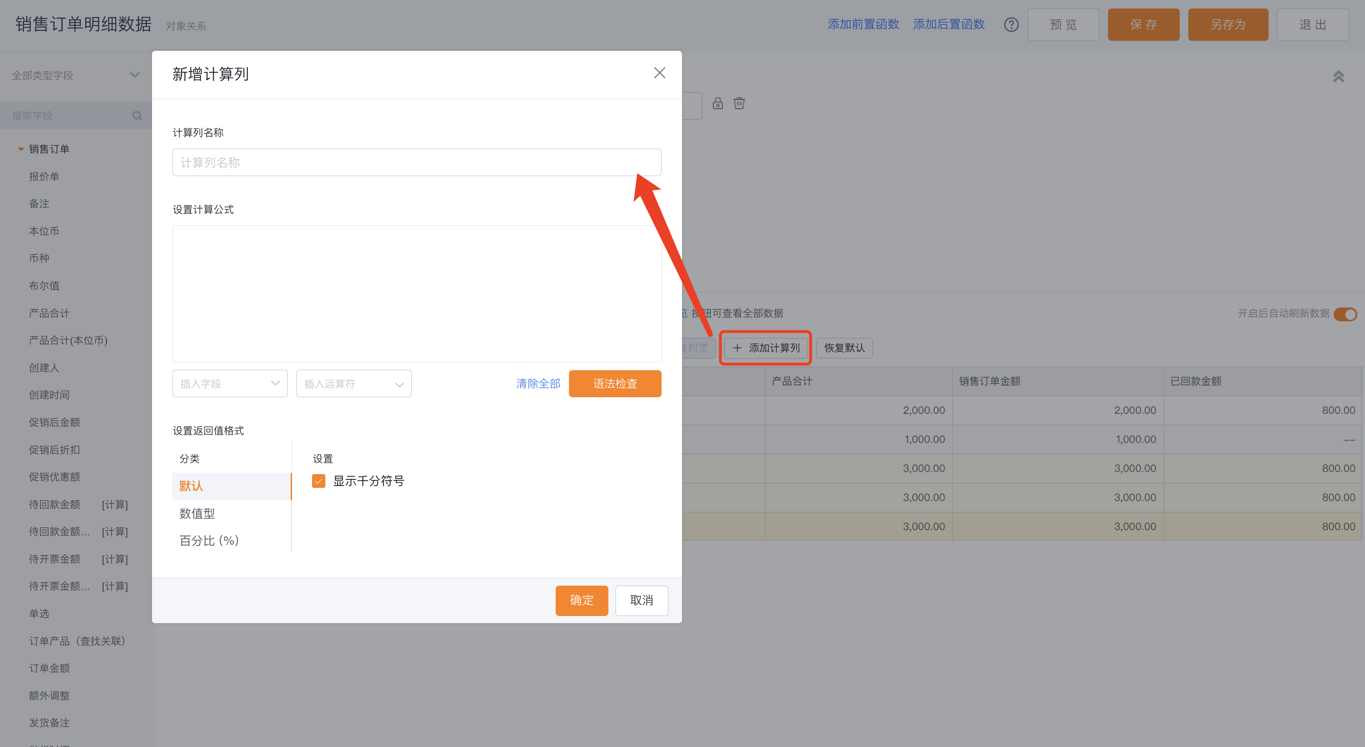
Task: Select 备注 field
Action: [x=39, y=204]
